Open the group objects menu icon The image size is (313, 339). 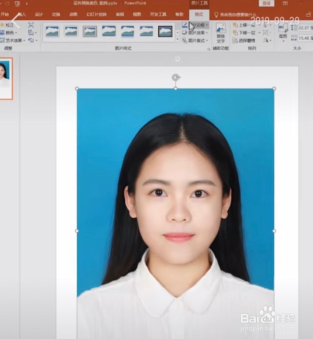(x=266, y=33)
